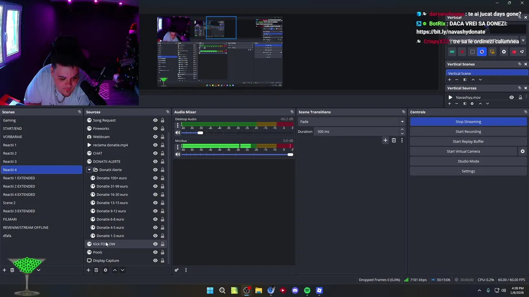
Task: Click the icon right of red heart
Action: 522,52
